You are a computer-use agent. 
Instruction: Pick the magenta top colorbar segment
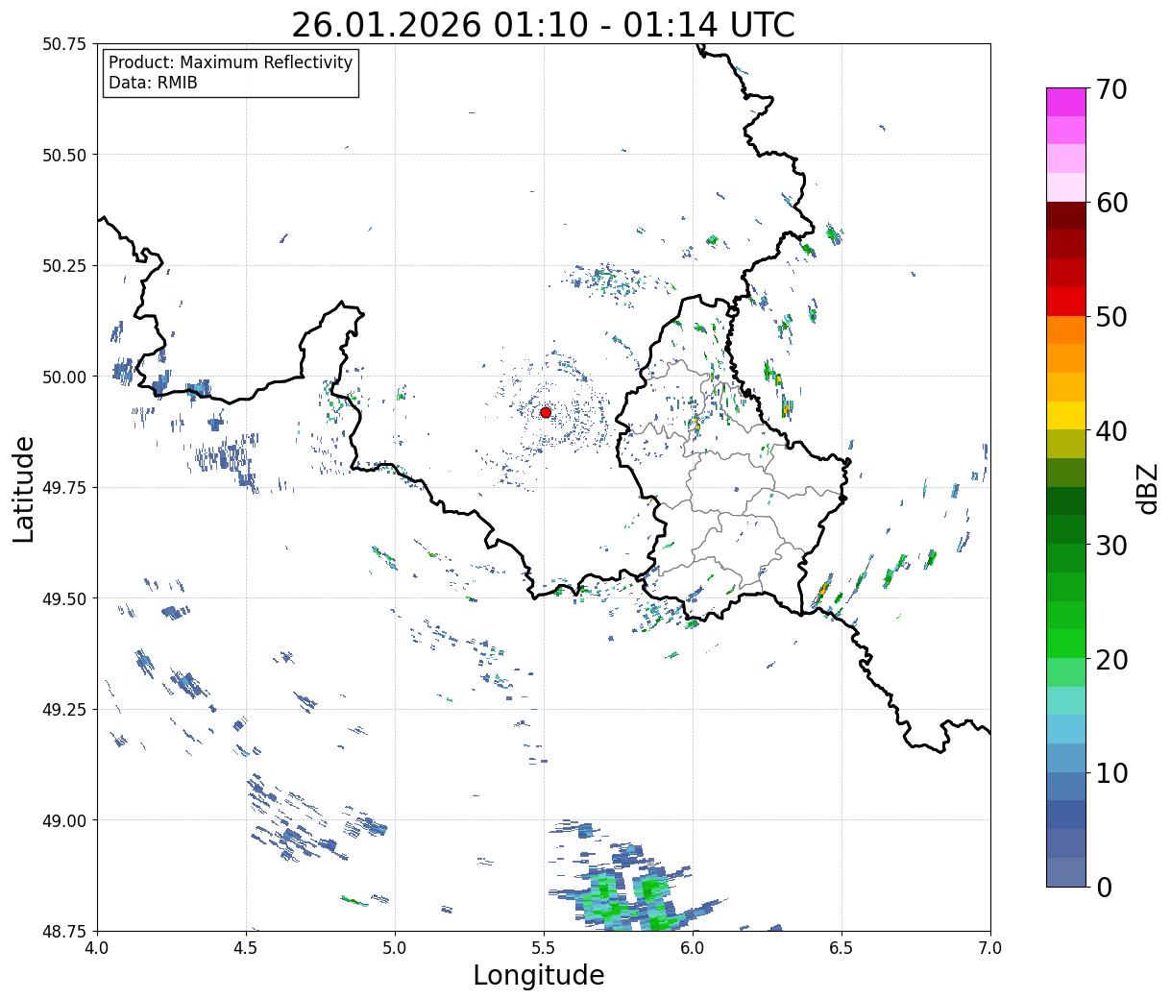pyautogui.click(x=1065, y=102)
